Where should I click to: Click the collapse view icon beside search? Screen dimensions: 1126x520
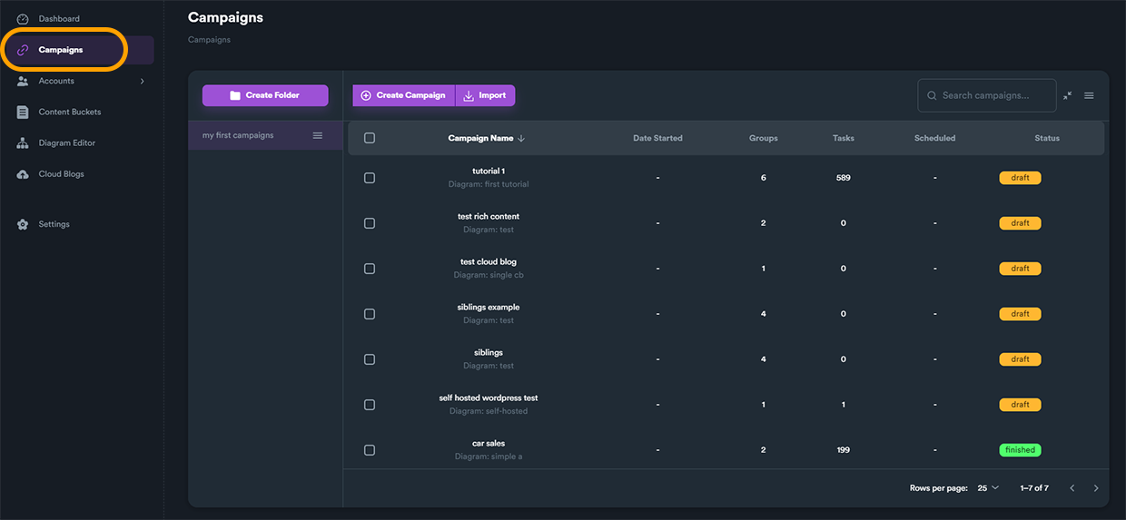tap(1068, 95)
